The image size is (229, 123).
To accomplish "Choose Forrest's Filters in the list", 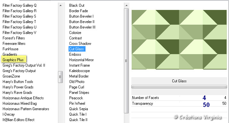I will tap(14, 38).
